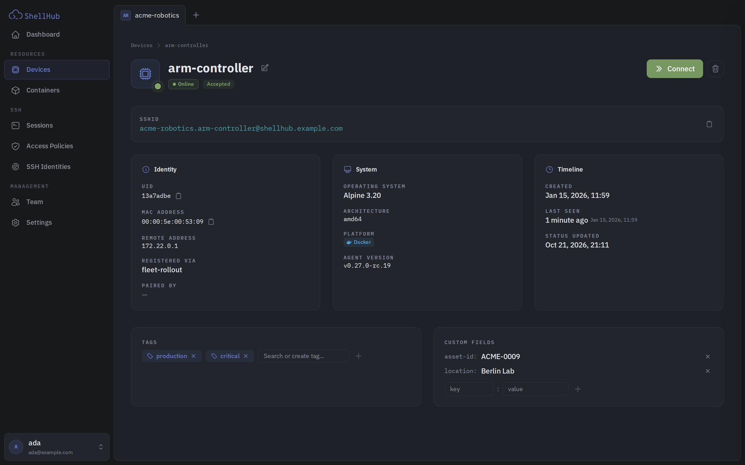Delete device using the trash icon

pos(715,69)
